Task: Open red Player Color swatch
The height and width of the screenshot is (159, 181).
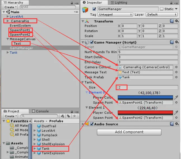Action: (x=145, y=112)
